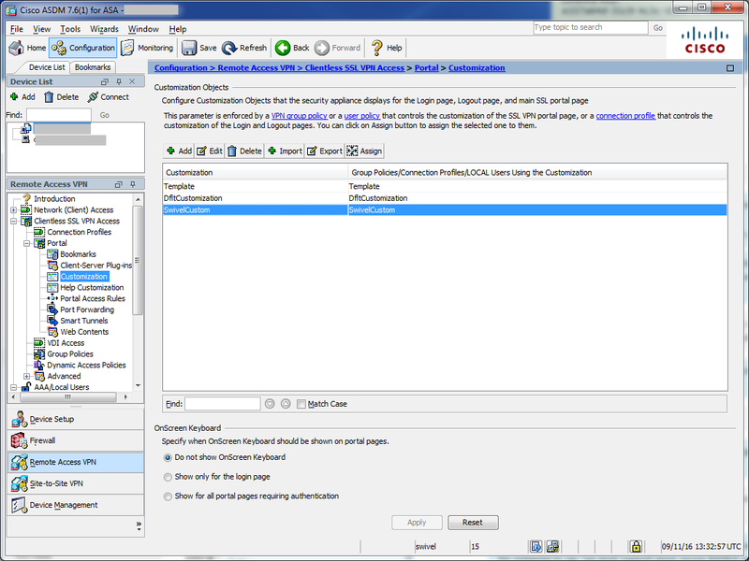Expand the Network (Client) Access node
This screenshot has height=561, width=749.
(x=14, y=210)
